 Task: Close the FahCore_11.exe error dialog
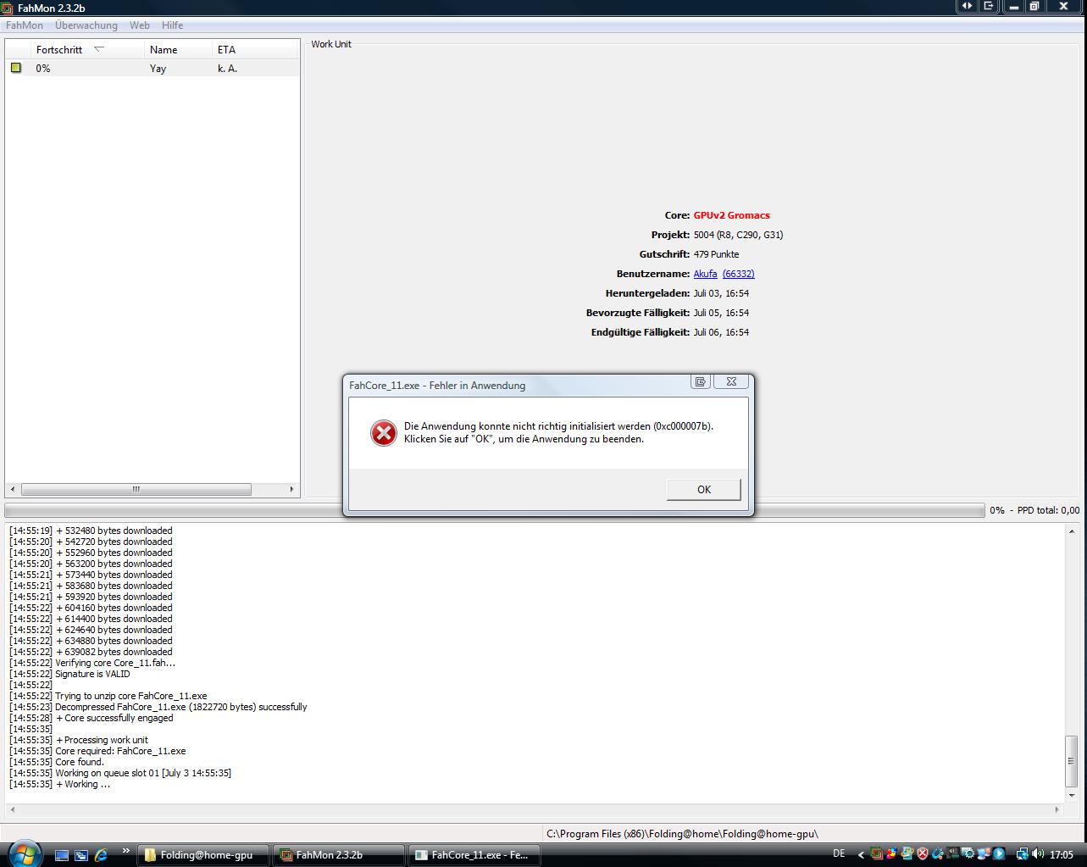(x=731, y=381)
